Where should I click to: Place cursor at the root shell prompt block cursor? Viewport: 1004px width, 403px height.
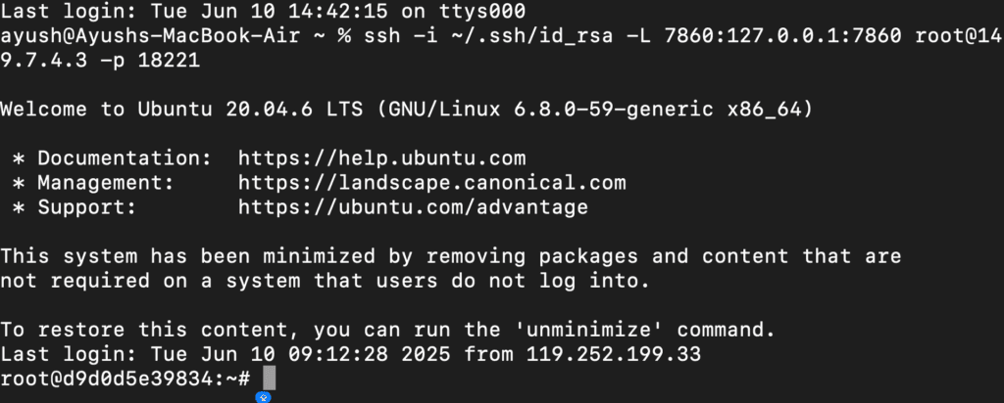pyautogui.click(x=270, y=378)
